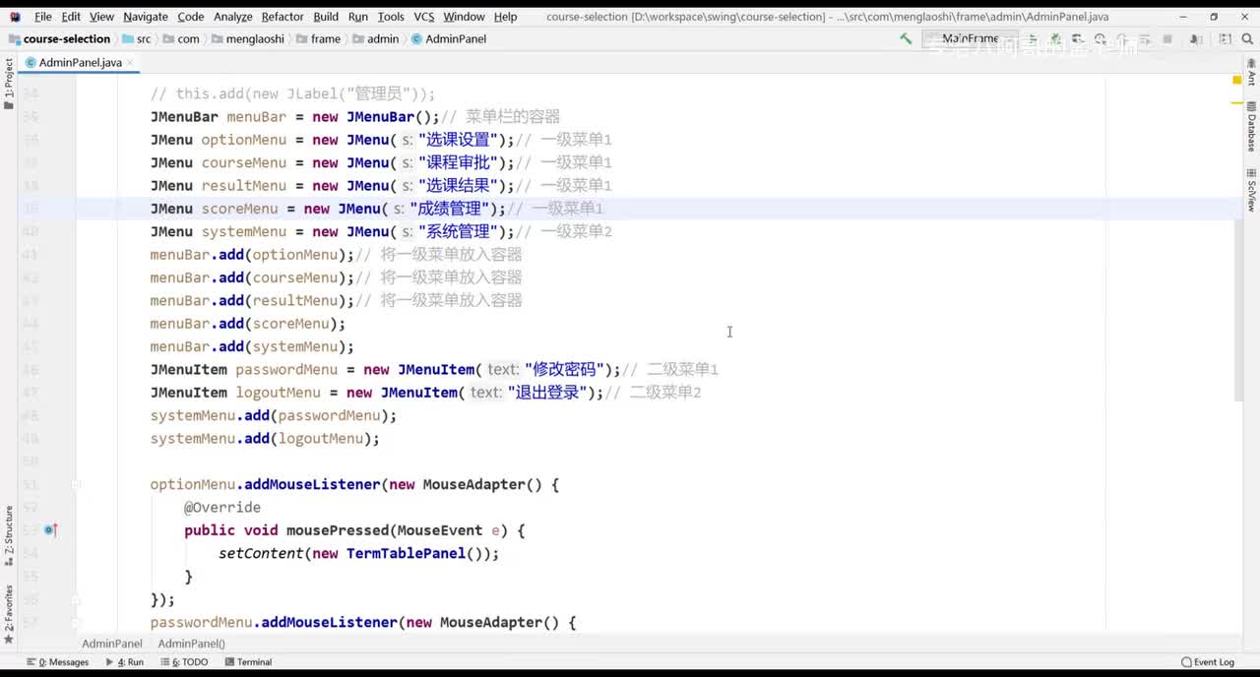Click fold end marker at the }); line

(76, 599)
